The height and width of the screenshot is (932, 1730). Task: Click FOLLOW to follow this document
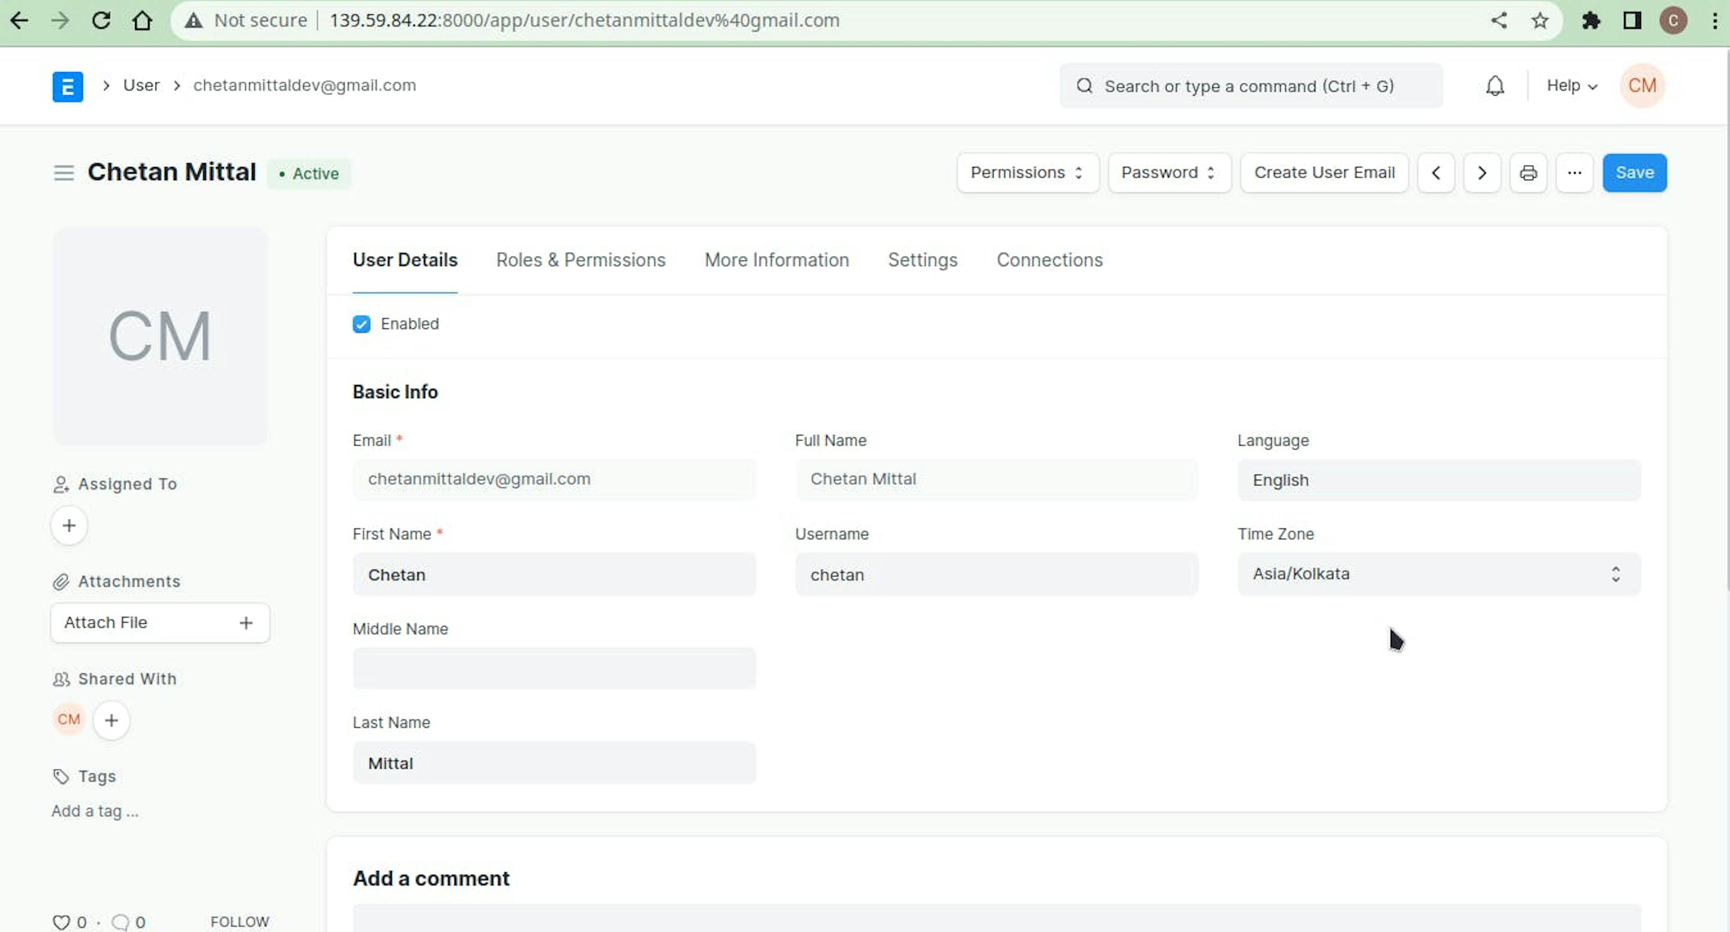coord(239,921)
